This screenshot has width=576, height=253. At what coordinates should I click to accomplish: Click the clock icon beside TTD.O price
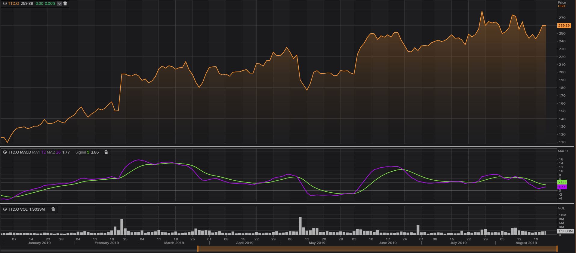pyautogui.click(x=5, y=4)
